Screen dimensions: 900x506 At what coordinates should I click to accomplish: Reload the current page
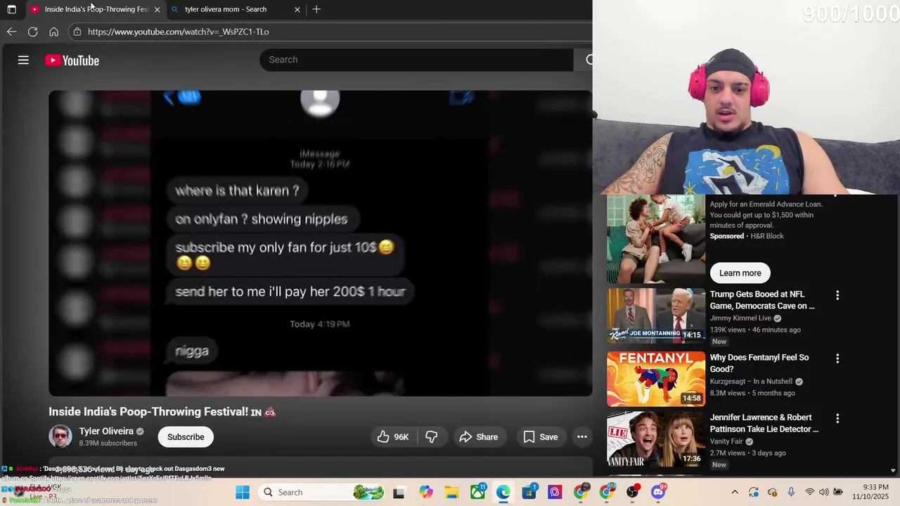point(32,32)
